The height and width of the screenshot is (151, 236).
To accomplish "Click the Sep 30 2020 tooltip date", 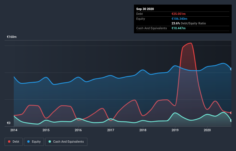I will pos(145,9).
